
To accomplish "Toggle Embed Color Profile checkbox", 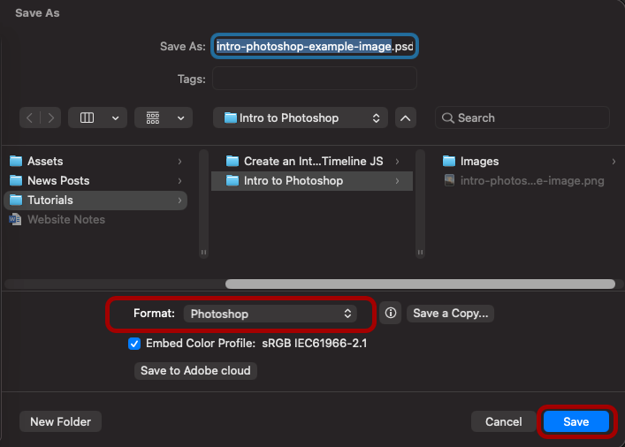I will [x=134, y=343].
